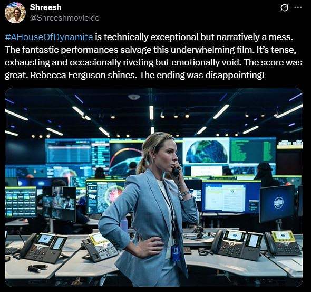Open the #AHouseOfDynamite hashtag
This screenshot has width=311, height=292.
click(49, 37)
